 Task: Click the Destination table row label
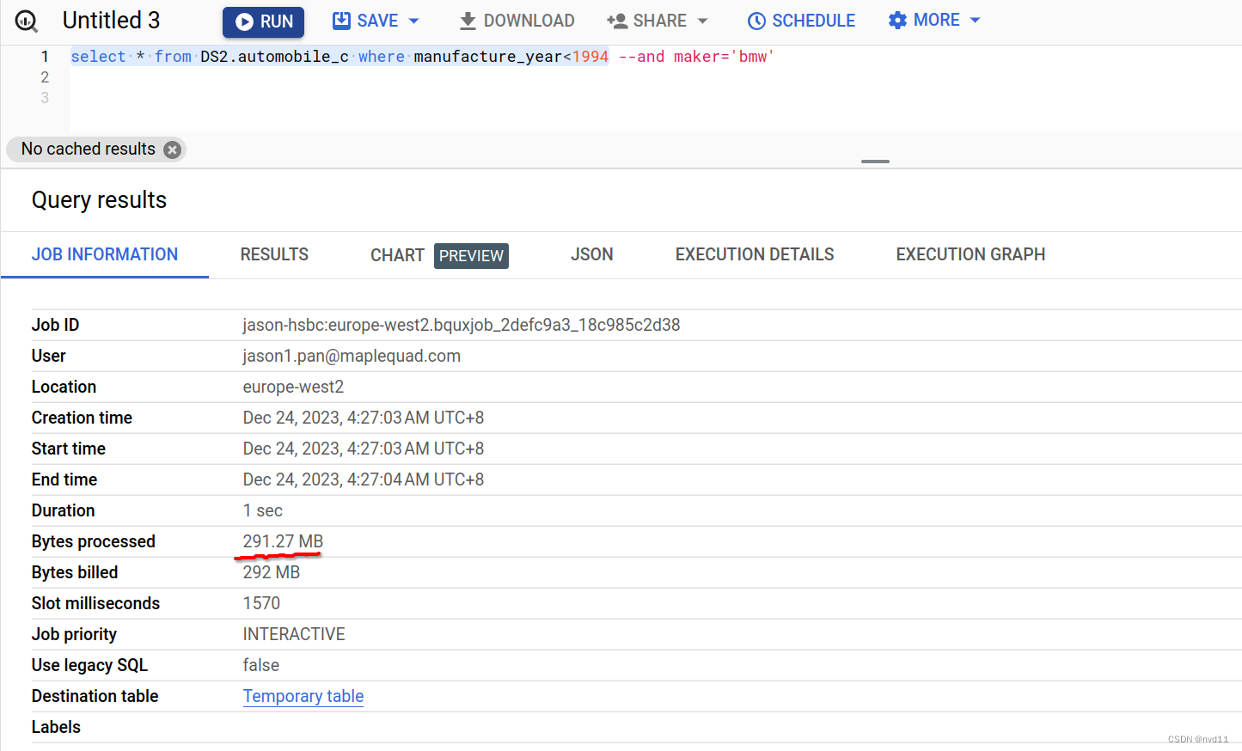(95, 696)
